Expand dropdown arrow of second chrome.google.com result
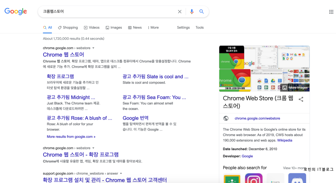This screenshot has width=336, height=183. click(93, 148)
